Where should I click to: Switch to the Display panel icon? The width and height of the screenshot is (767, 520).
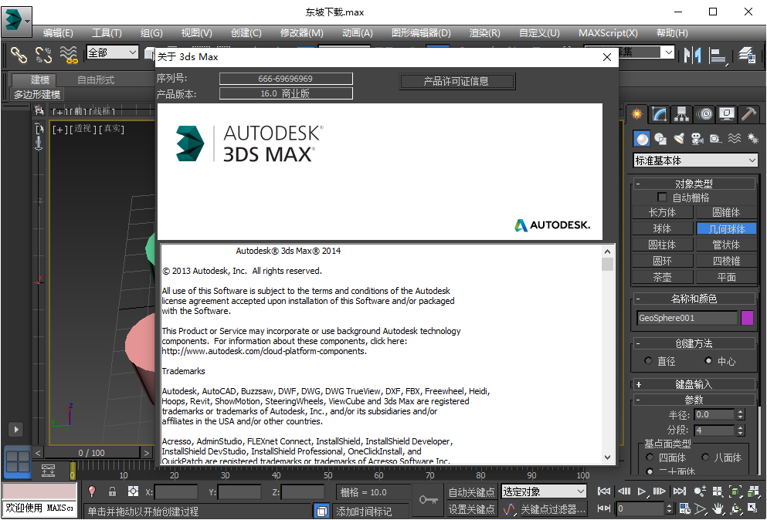click(727, 114)
